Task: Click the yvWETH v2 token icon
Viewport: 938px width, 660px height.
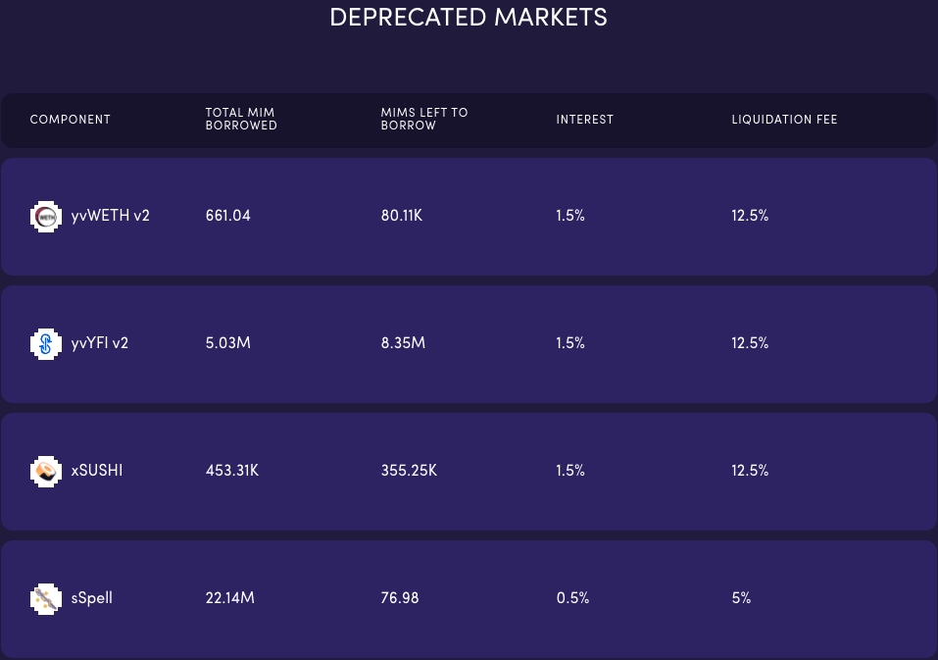Action: pos(46,216)
